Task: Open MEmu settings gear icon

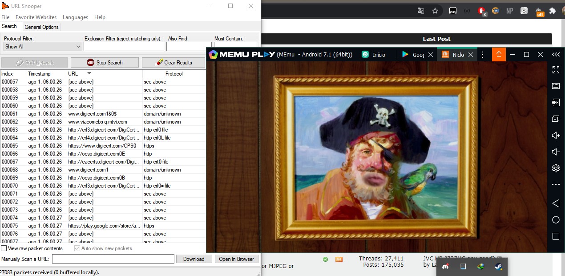Action: pyautogui.click(x=556, y=168)
